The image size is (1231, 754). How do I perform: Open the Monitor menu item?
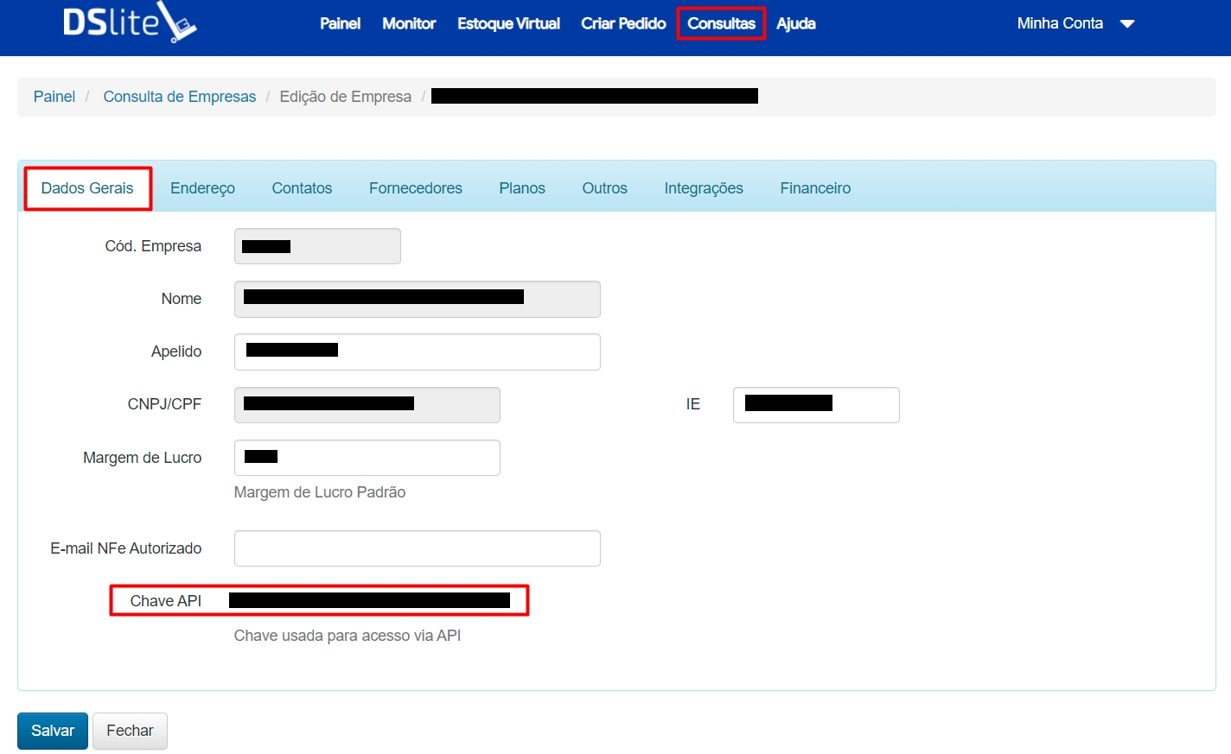(409, 23)
